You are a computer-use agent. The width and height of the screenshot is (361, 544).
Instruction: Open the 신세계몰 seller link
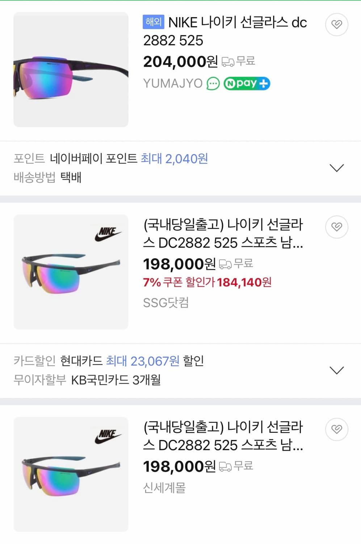[164, 488]
